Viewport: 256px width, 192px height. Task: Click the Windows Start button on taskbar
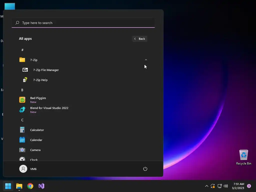(8, 186)
